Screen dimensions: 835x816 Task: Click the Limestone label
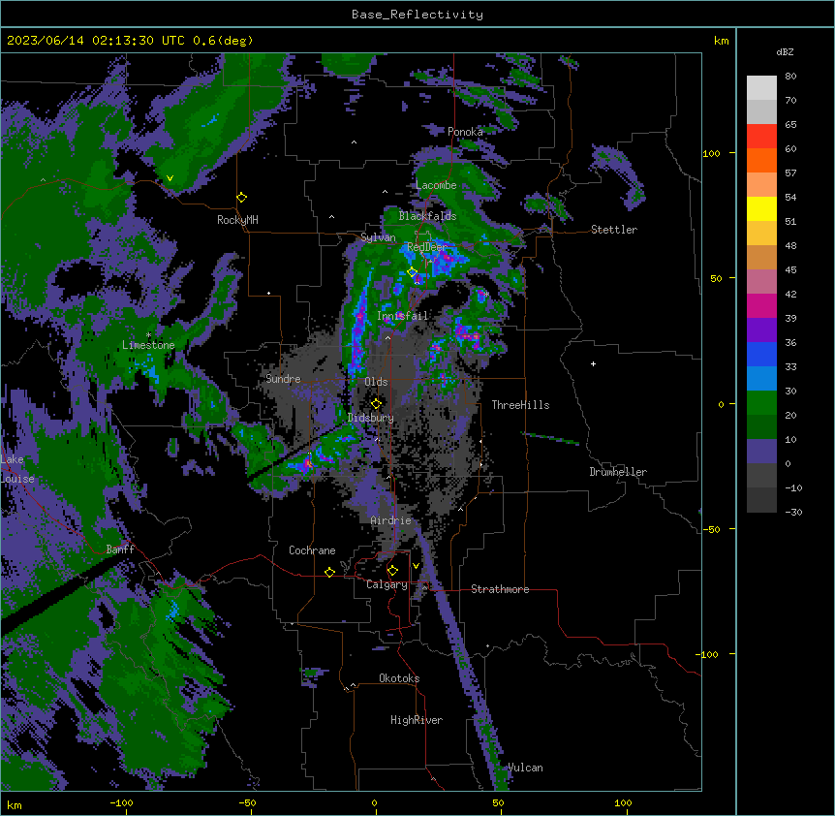coord(148,345)
